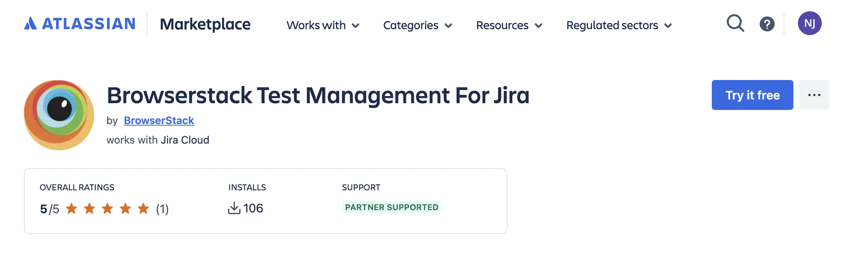Expand the Works with menu
Image resolution: width=851 pixels, height=261 pixels.
click(x=323, y=25)
